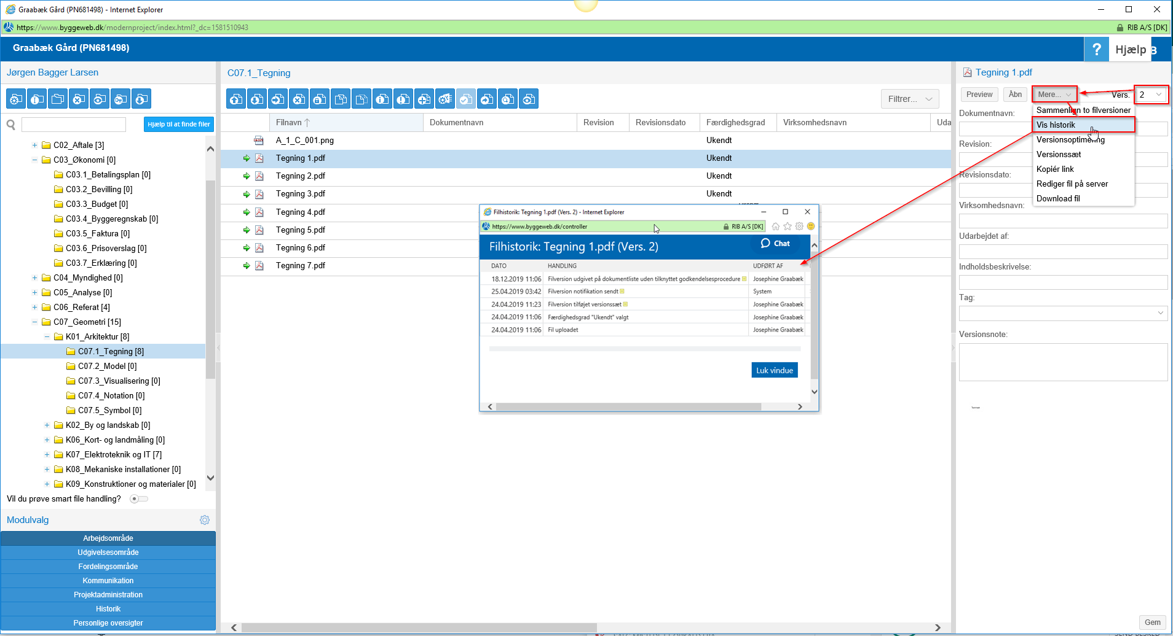Click into the Versionsnote text area
The image size is (1173, 636).
(1062, 362)
